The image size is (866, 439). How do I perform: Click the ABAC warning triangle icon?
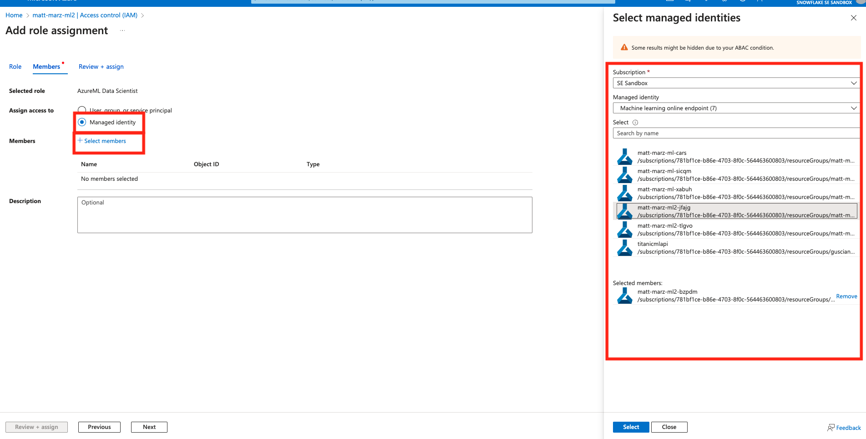(624, 47)
